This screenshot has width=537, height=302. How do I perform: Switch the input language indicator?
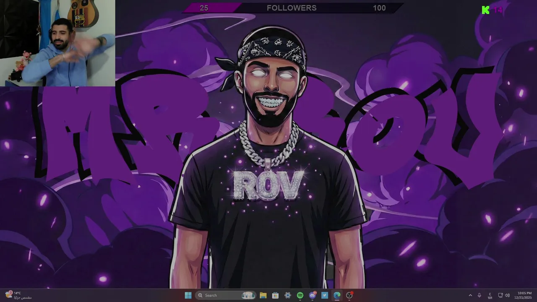[x=490, y=295]
